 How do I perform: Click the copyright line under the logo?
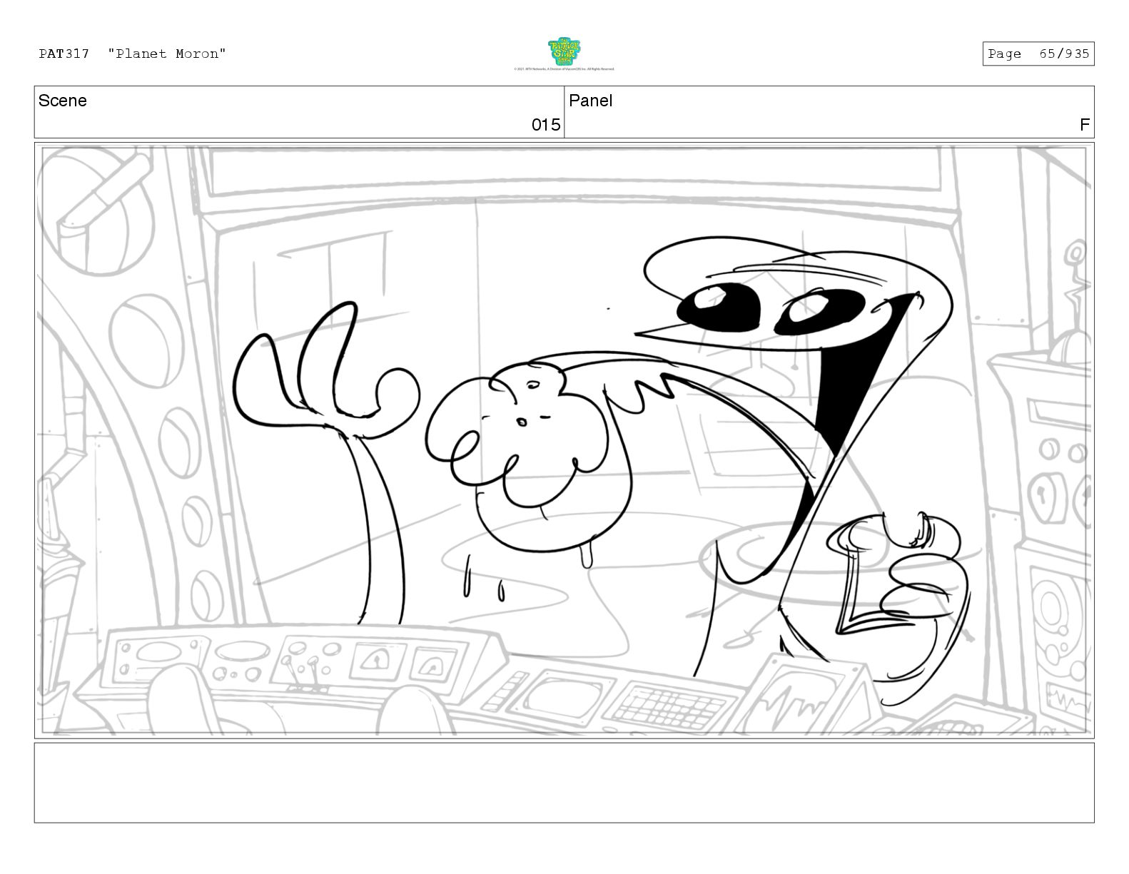click(564, 69)
